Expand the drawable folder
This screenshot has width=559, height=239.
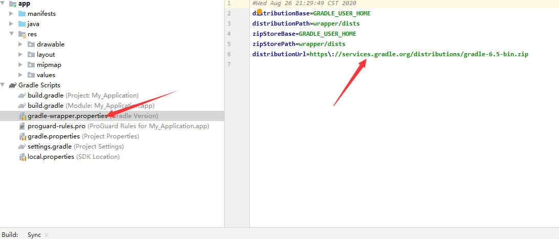coord(20,44)
